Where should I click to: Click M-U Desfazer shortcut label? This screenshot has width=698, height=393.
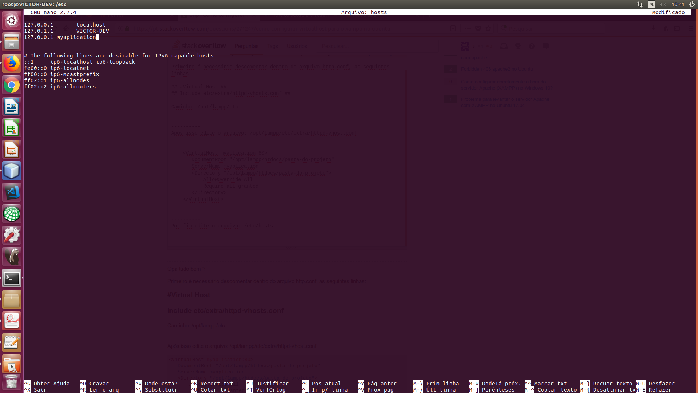[x=655, y=384]
